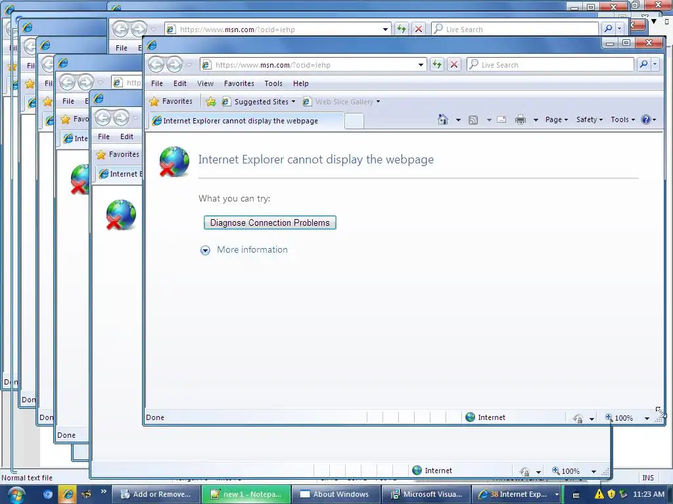
Task: Click search magnifier in top background IE window
Action: click(608, 29)
